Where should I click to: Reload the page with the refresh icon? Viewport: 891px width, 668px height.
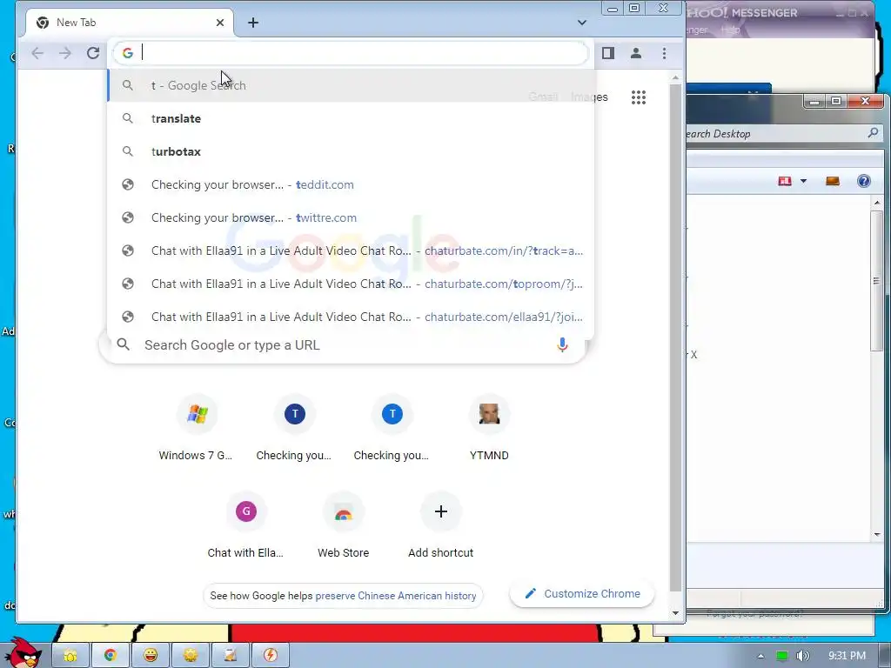(93, 53)
